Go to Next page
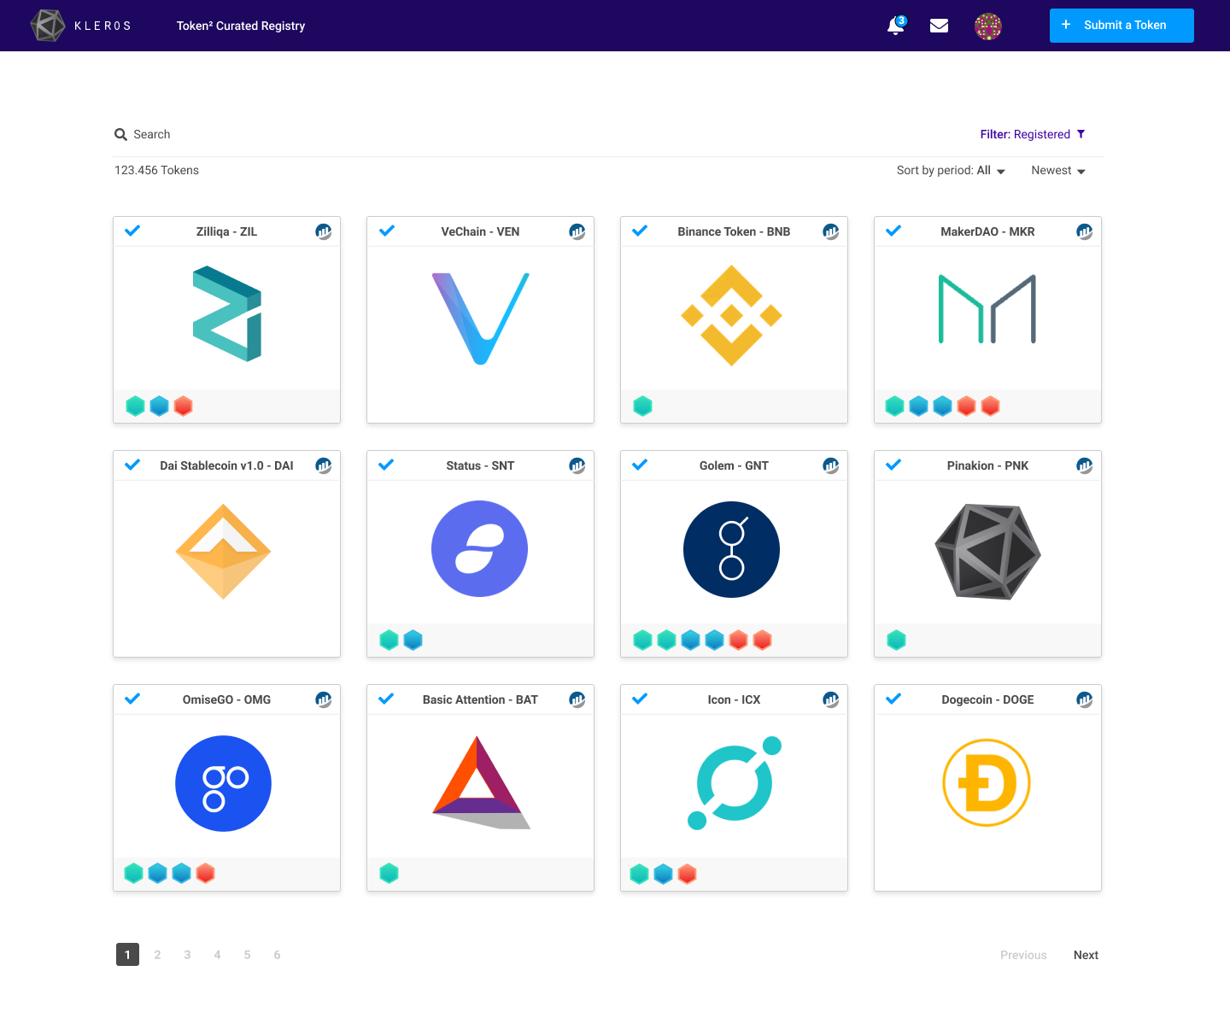Image resolution: width=1230 pixels, height=1024 pixels. pyautogui.click(x=1086, y=955)
